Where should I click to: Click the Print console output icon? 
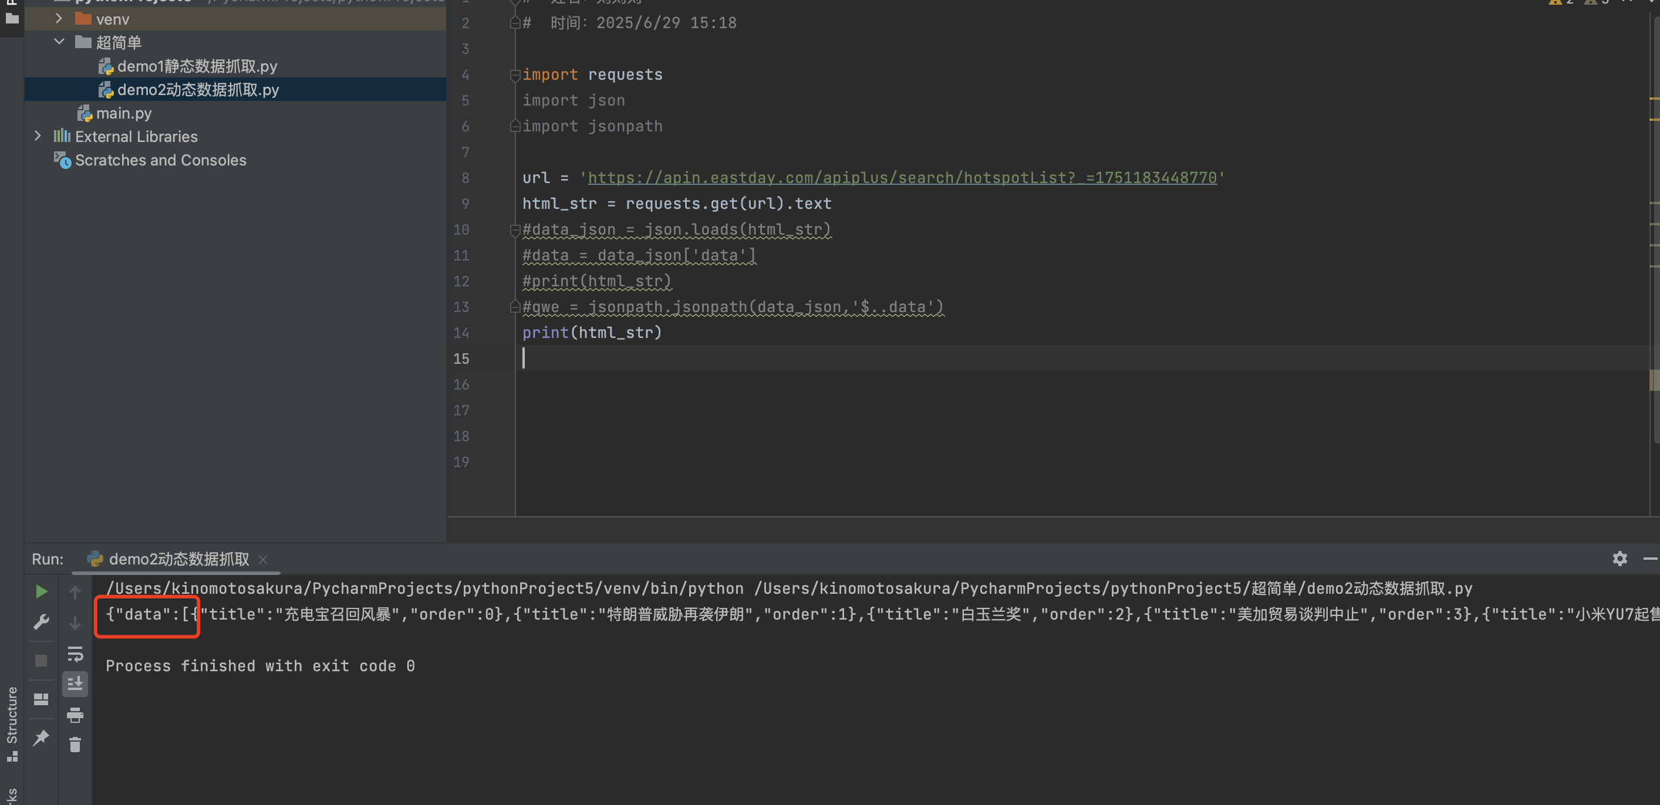pos(75,715)
